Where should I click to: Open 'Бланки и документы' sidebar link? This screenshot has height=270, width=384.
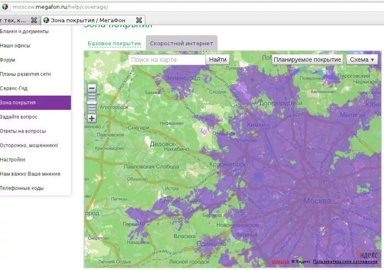[24, 31]
